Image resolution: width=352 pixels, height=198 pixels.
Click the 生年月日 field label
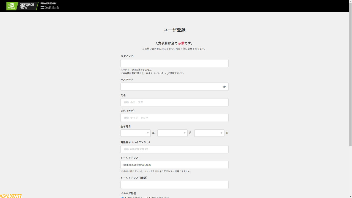126,127
